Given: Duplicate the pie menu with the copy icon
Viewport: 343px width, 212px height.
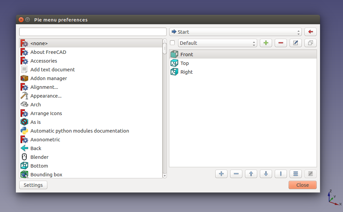Looking at the screenshot, I should pos(310,43).
